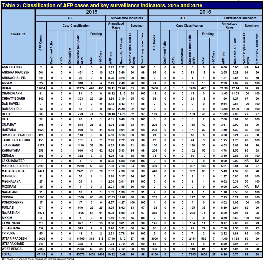Click the ANDHRA PRADESH row label
The image size is (265, 260).
point(15,73)
